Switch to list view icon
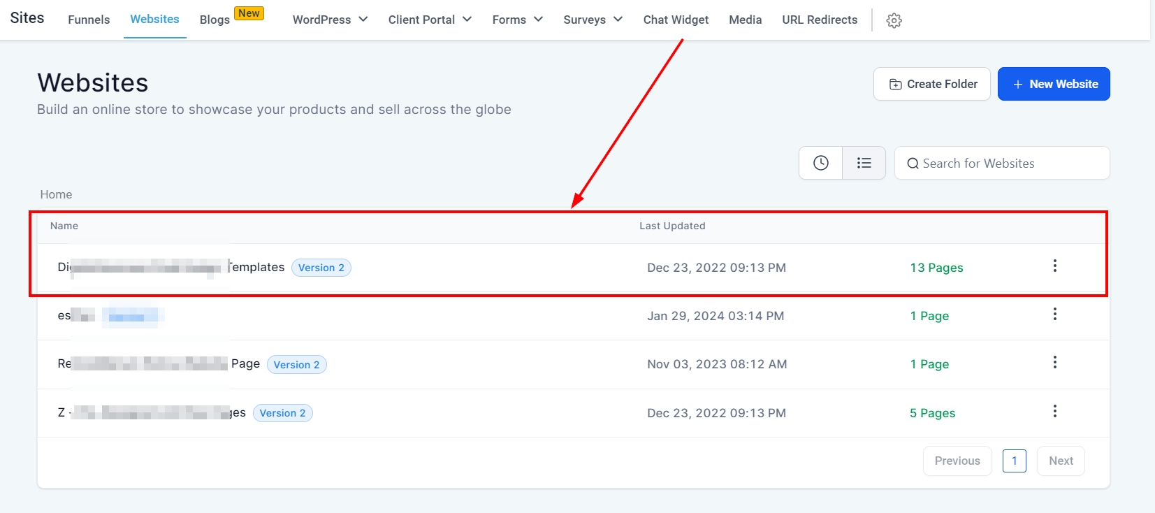 click(x=864, y=163)
